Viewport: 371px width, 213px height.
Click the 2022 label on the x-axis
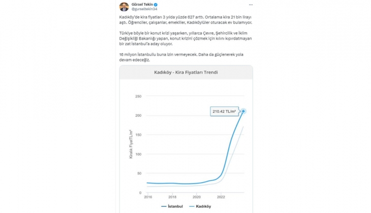click(221, 197)
